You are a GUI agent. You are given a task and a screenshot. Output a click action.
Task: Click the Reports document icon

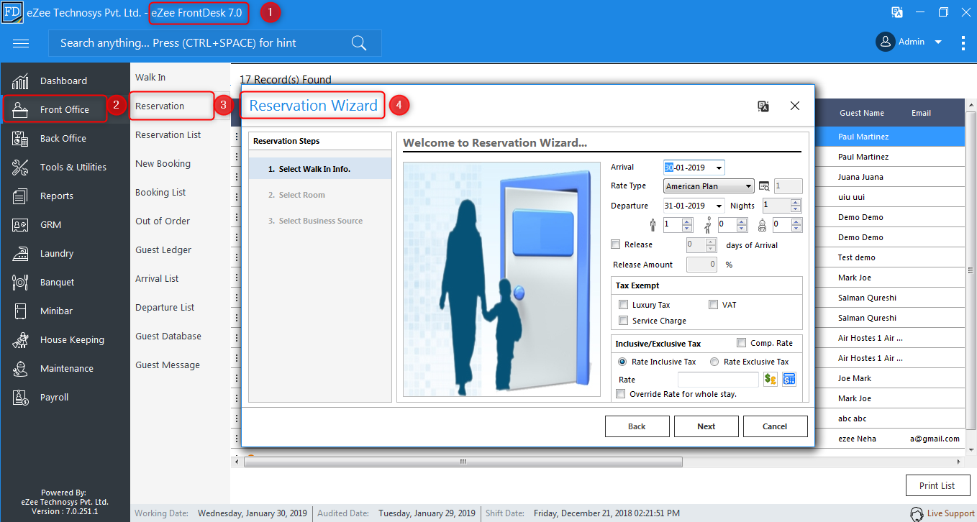pyautogui.click(x=20, y=196)
